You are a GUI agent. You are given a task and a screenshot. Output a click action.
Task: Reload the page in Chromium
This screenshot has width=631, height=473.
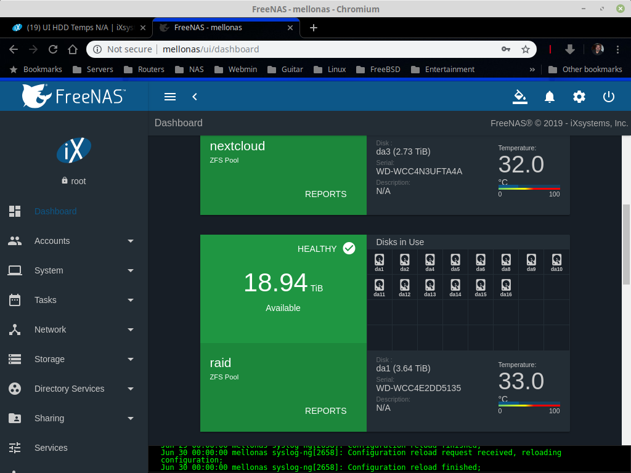click(53, 49)
